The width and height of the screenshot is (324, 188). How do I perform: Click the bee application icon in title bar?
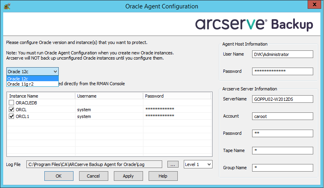click(x=7, y=6)
